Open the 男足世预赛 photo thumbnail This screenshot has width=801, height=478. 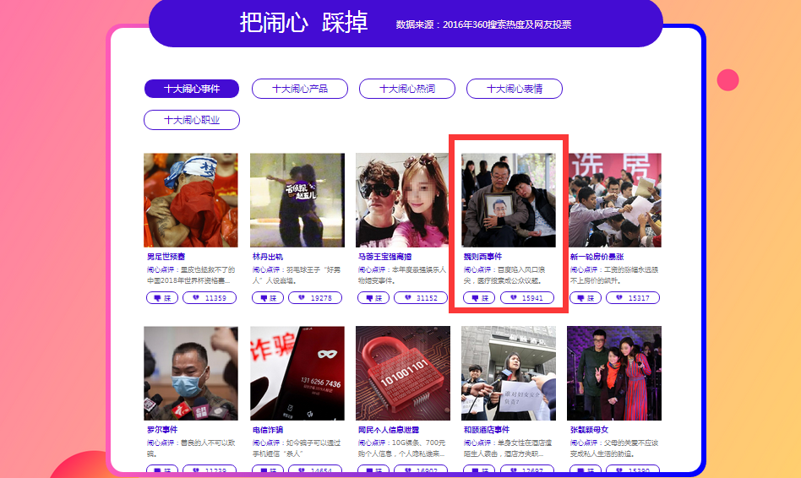(x=191, y=200)
